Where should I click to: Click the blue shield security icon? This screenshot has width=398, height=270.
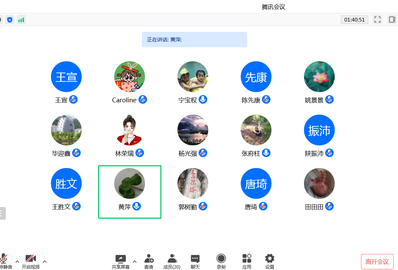(x=10, y=20)
